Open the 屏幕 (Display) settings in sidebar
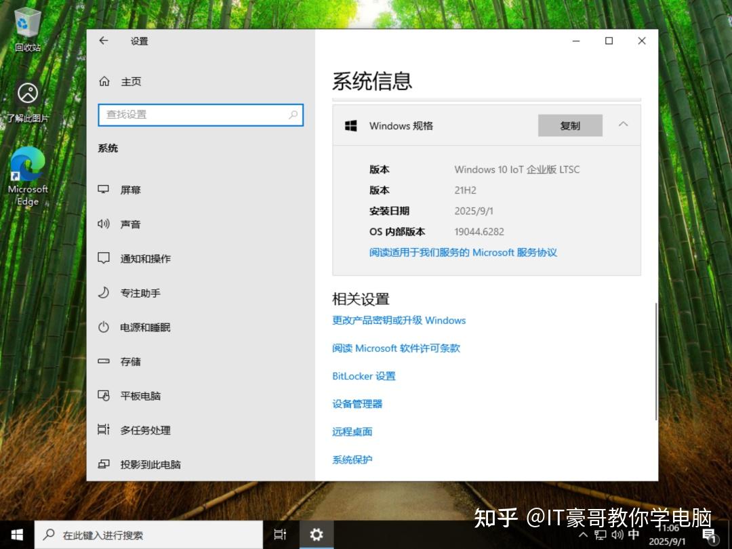Viewport: 732px width, 549px height. pos(130,190)
